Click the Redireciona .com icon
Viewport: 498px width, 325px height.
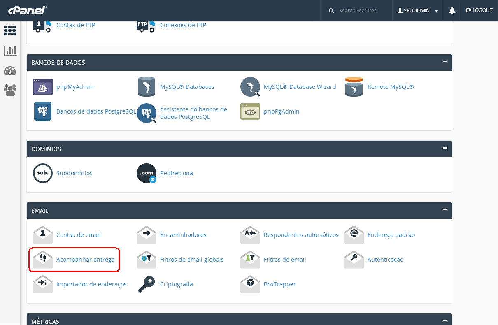pyautogui.click(x=147, y=173)
